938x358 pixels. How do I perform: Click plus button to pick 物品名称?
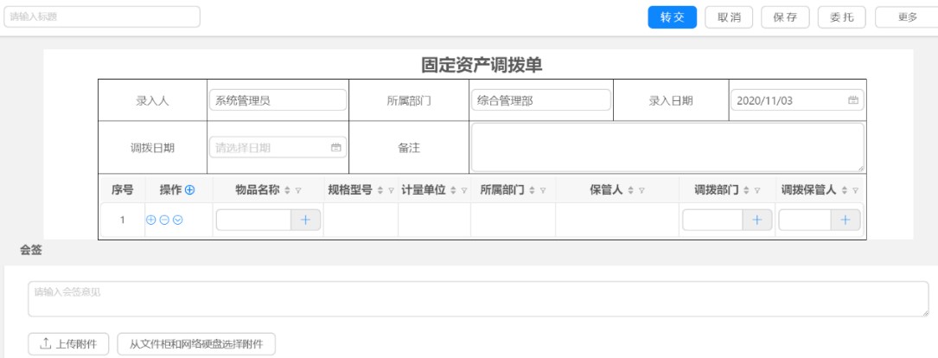tap(306, 220)
